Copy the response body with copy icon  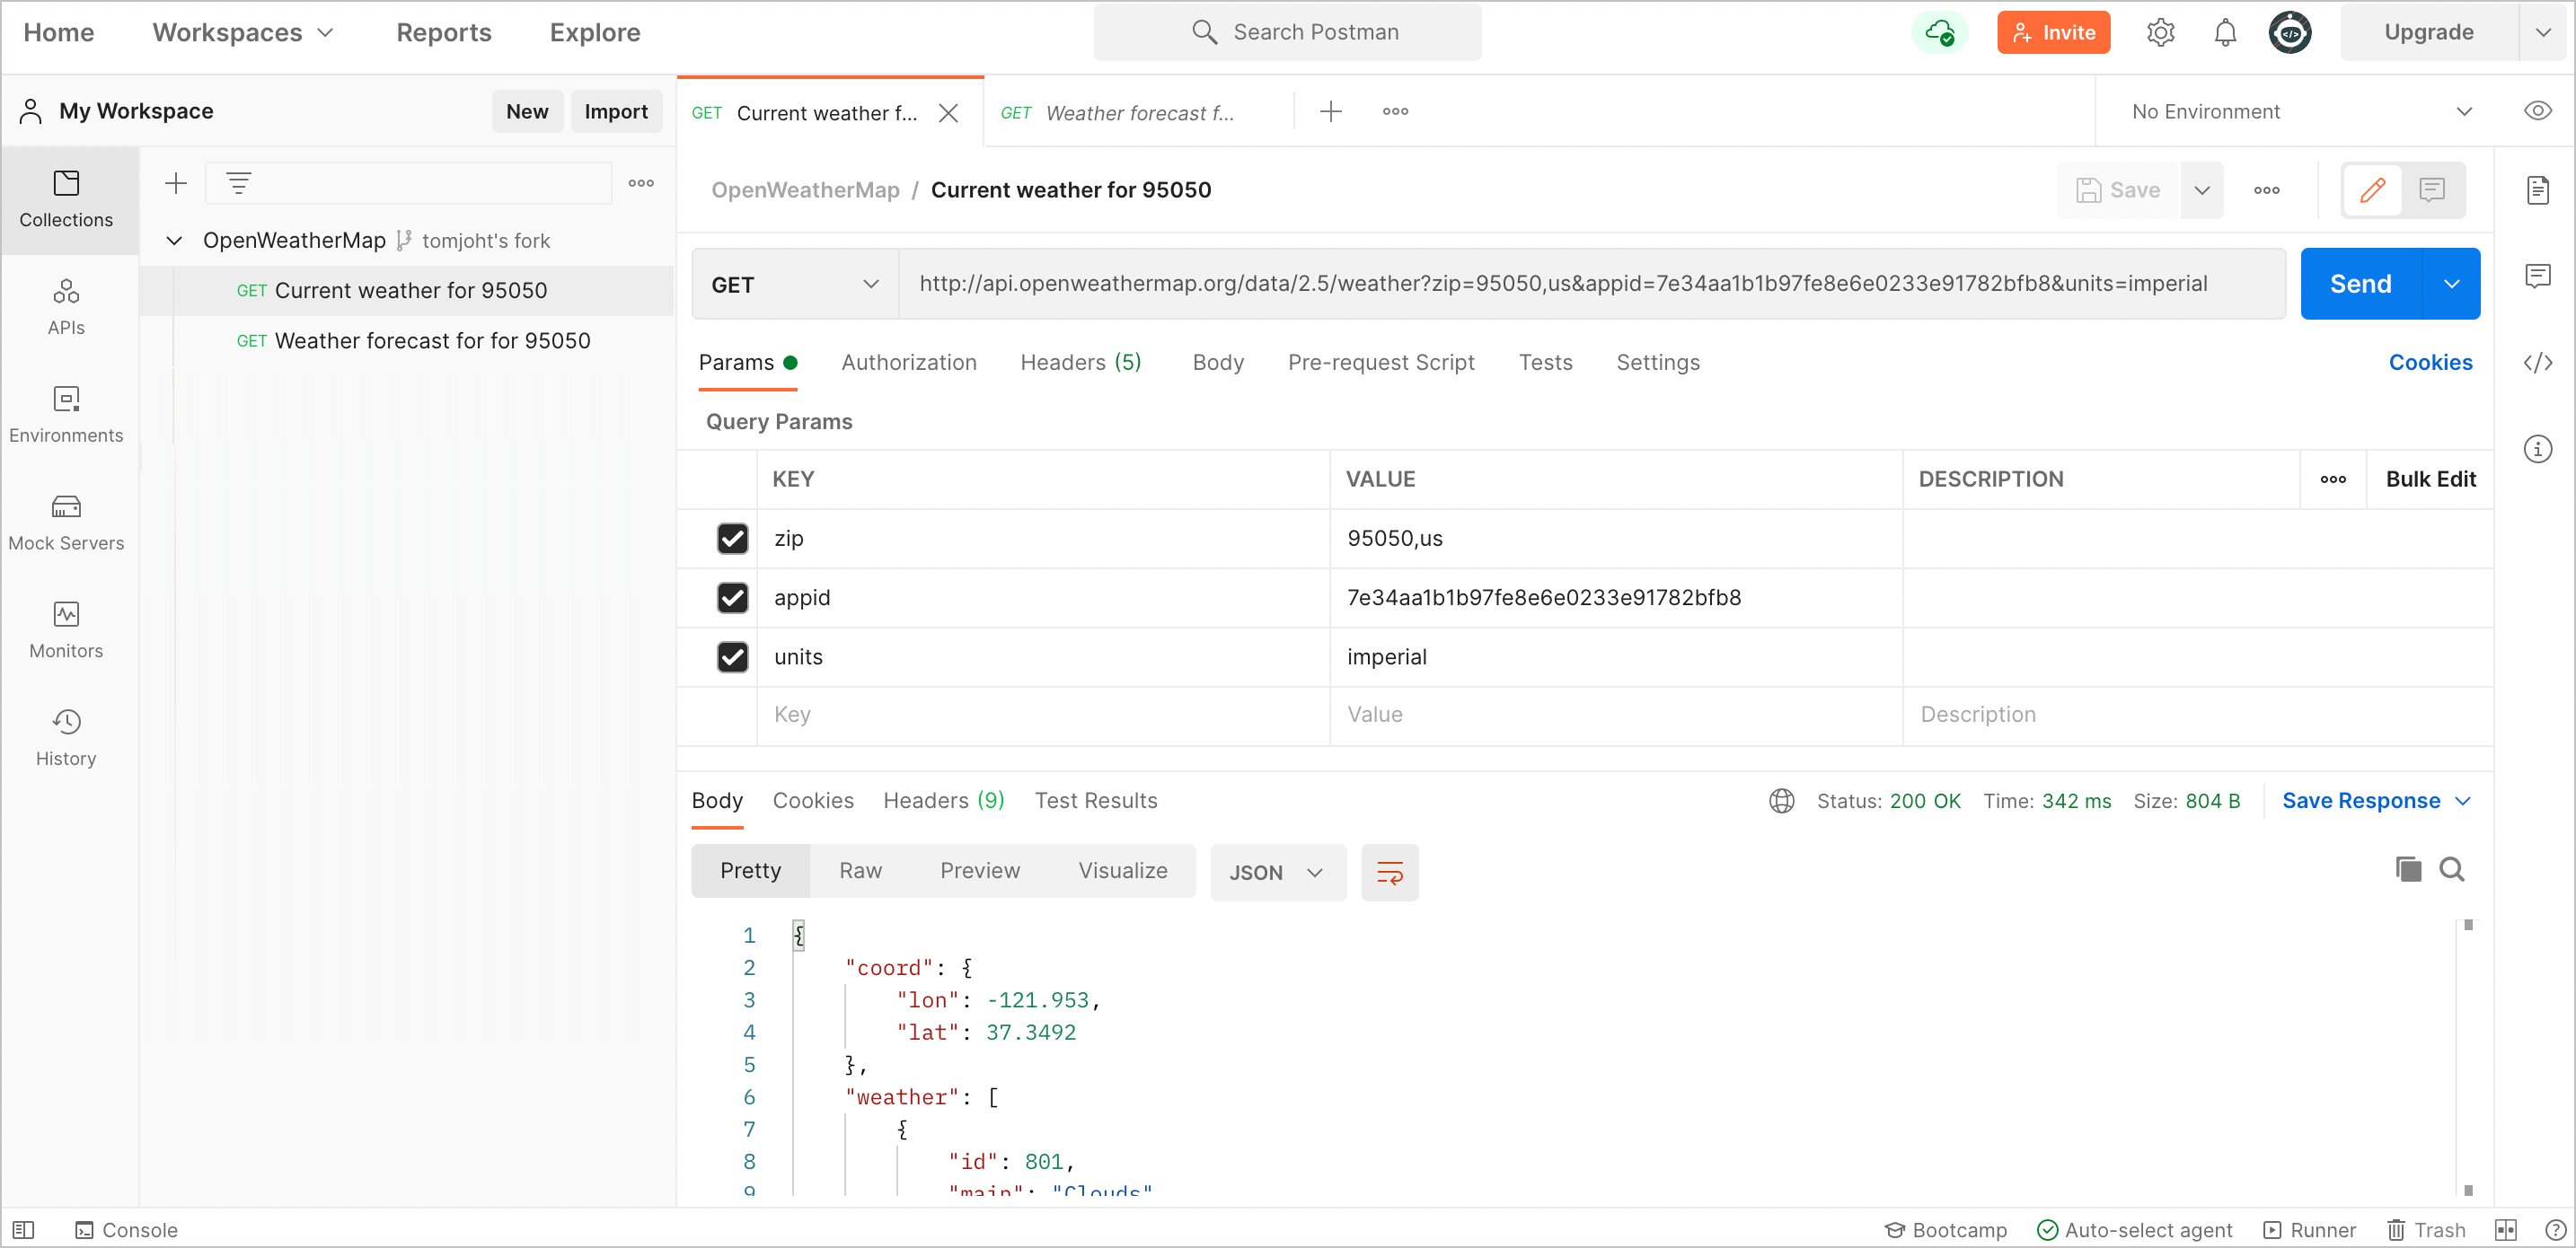(x=2408, y=869)
